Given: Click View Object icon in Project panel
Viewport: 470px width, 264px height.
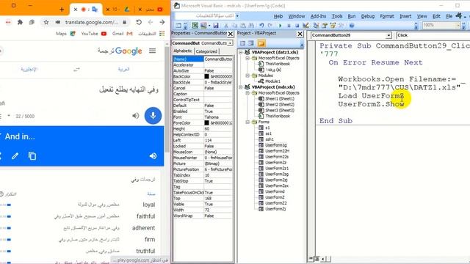Looking at the screenshot, I should click(251, 43).
